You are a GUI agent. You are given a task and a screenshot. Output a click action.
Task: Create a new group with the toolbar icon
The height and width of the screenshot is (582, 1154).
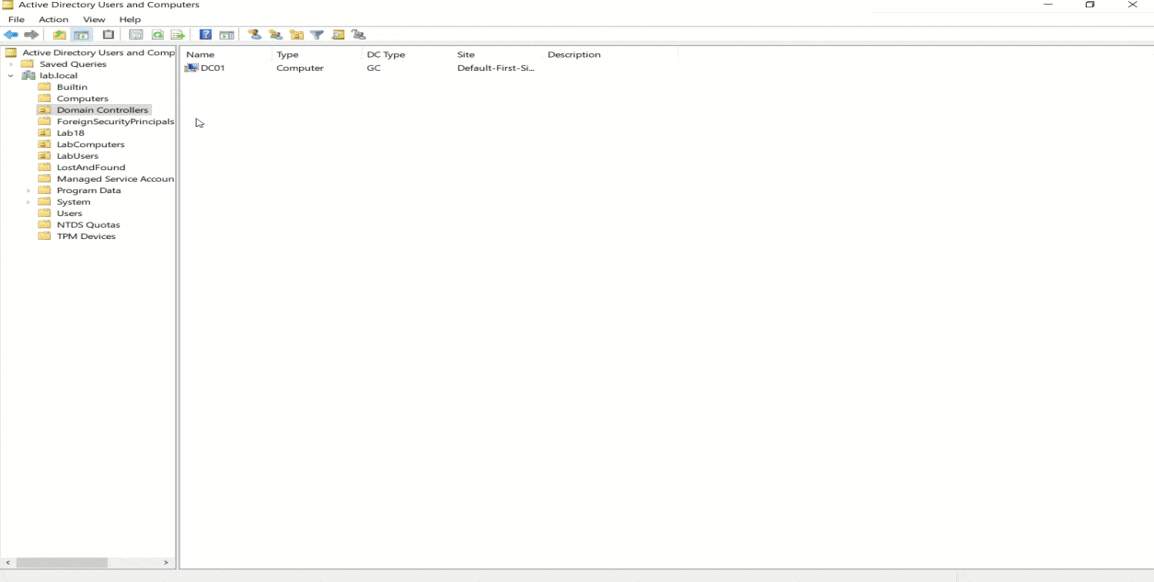tap(275, 35)
